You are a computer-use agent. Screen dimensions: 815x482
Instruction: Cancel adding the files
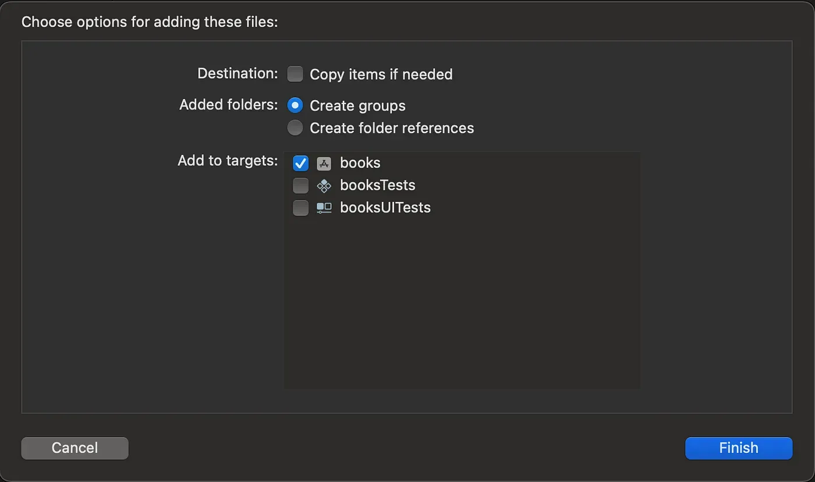coord(75,448)
